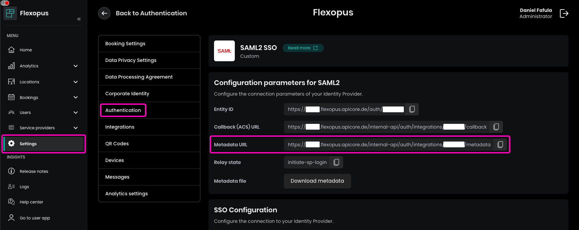Click Download metadata button
The width and height of the screenshot is (579, 230).
pyautogui.click(x=317, y=181)
